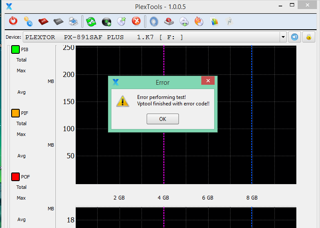
Task: Click the POF label text
Action: 25,177
